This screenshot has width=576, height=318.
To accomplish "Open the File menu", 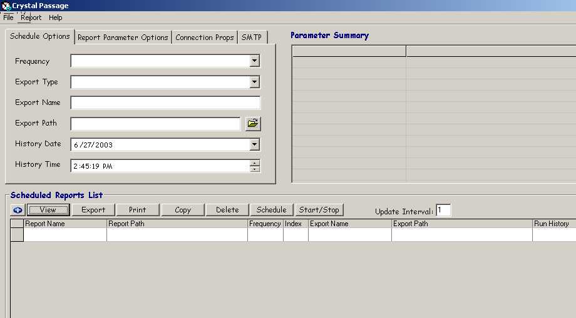I will tap(8, 17).
